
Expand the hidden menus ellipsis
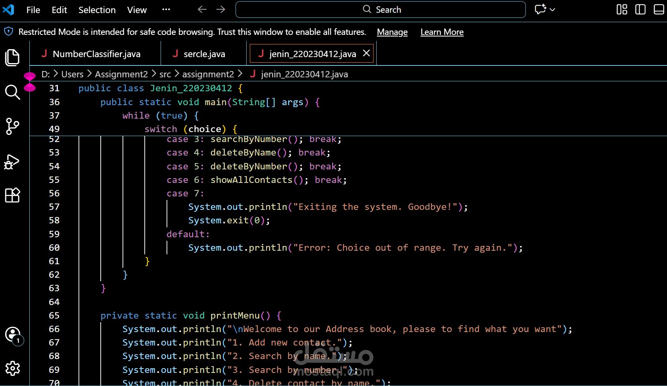[166, 10]
